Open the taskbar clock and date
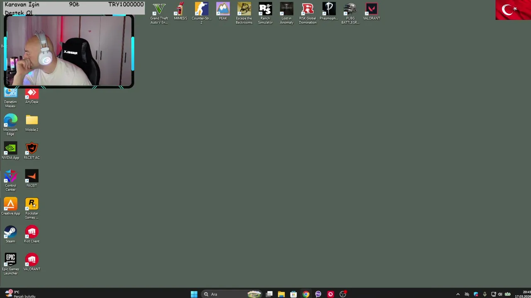This screenshot has width=531, height=298. pos(523,294)
